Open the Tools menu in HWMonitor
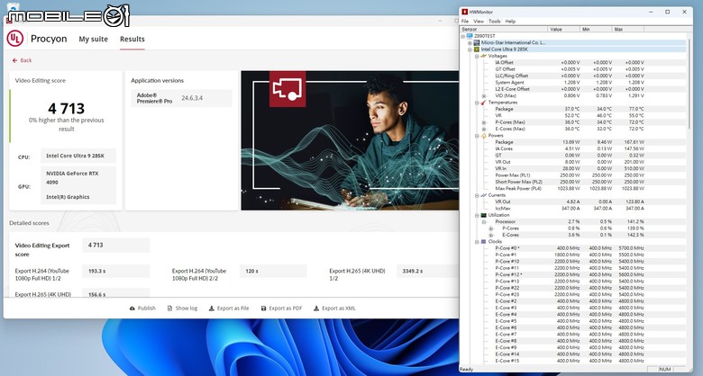 (x=495, y=21)
